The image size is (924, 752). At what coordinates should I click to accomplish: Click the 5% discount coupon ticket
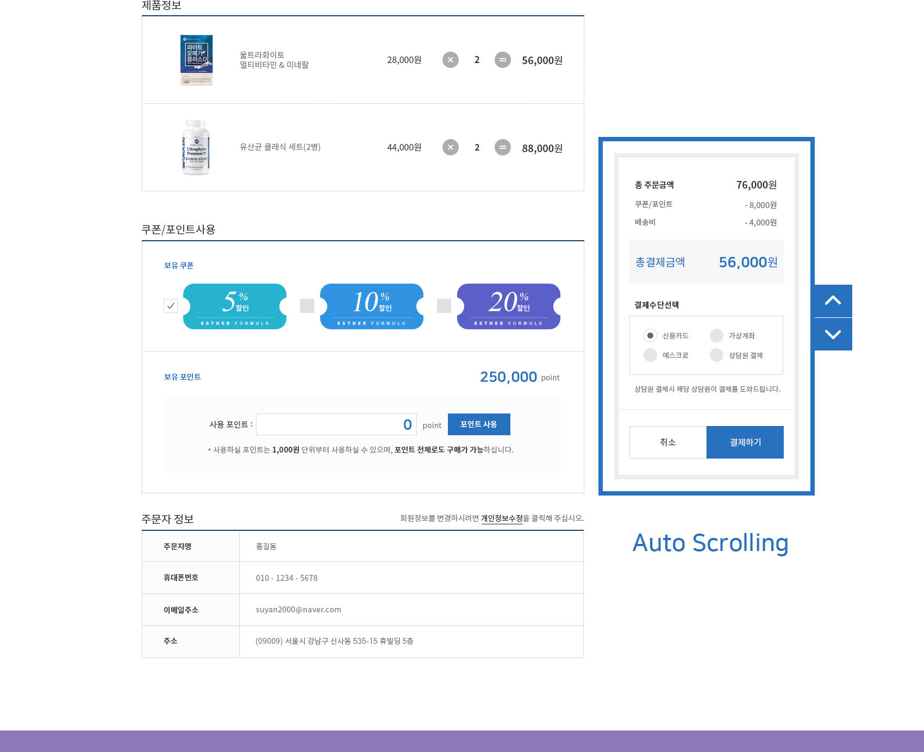pyautogui.click(x=235, y=306)
